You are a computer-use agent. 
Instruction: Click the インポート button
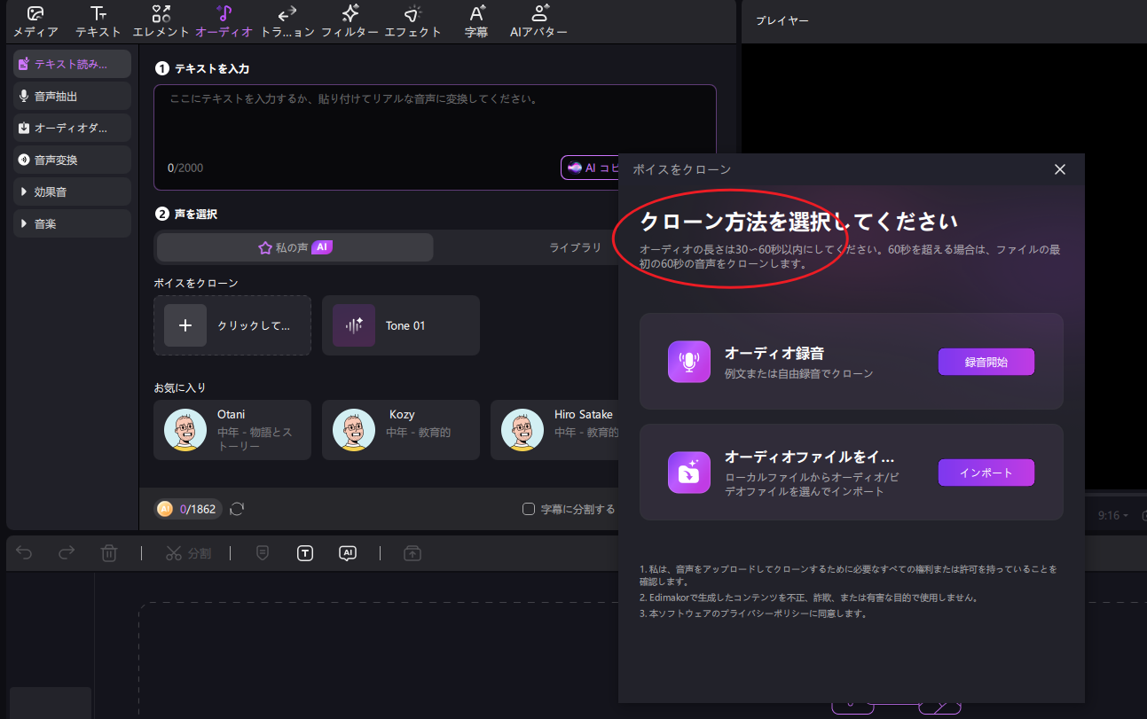986,473
